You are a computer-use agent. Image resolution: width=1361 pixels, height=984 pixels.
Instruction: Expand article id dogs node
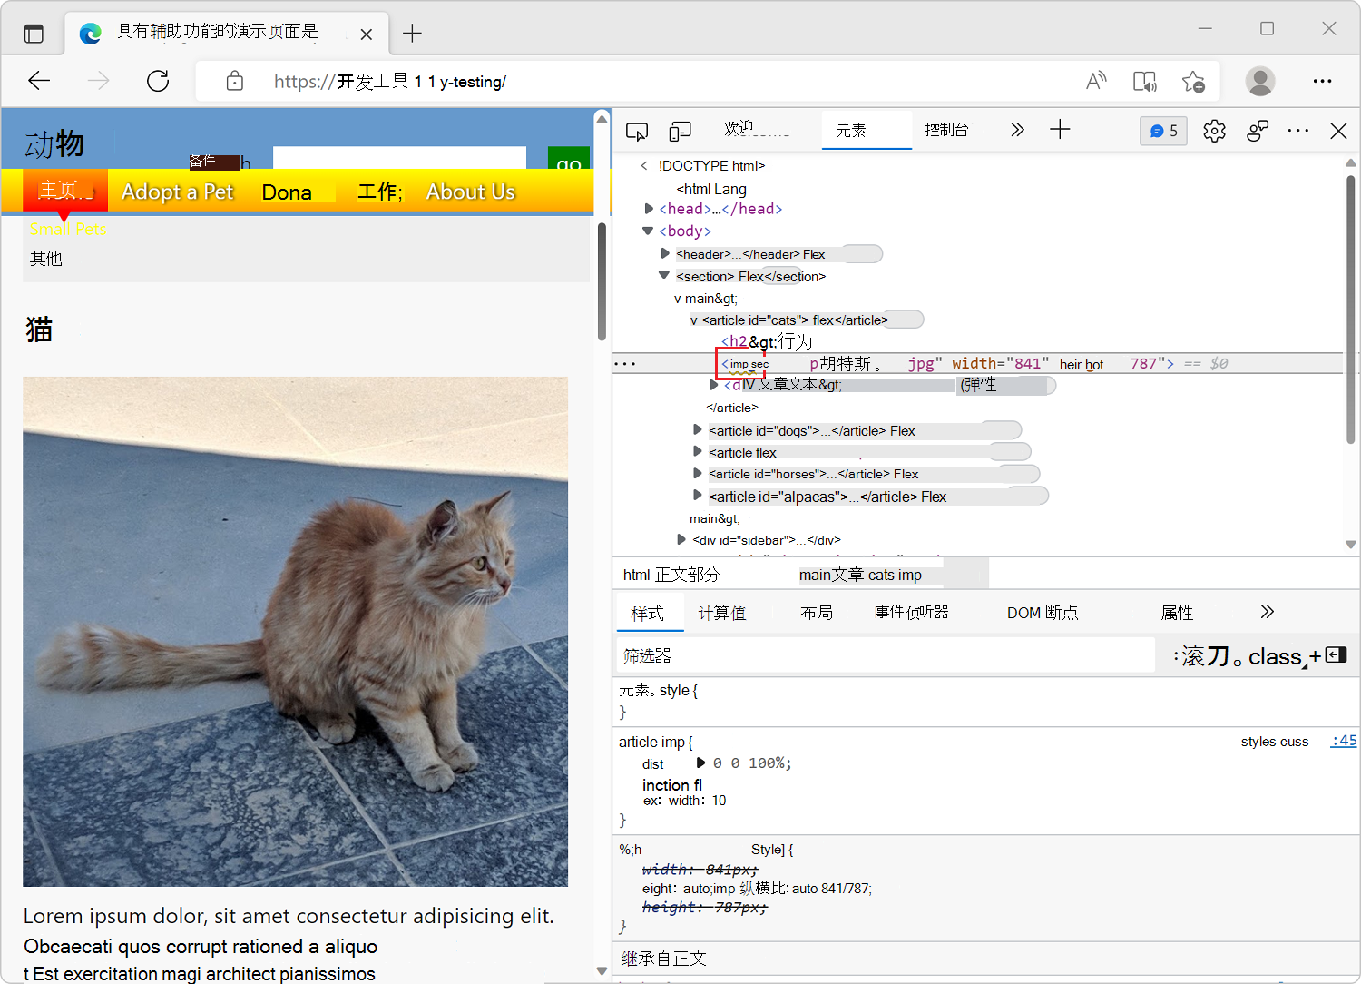pyautogui.click(x=697, y=429)
